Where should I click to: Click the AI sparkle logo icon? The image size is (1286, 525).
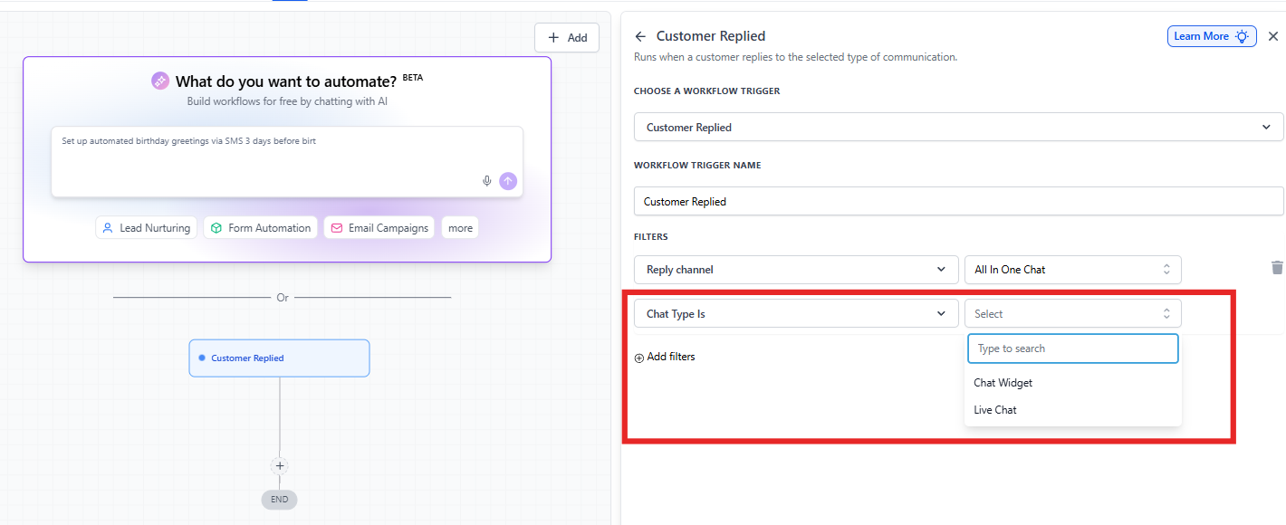(160, 81)
